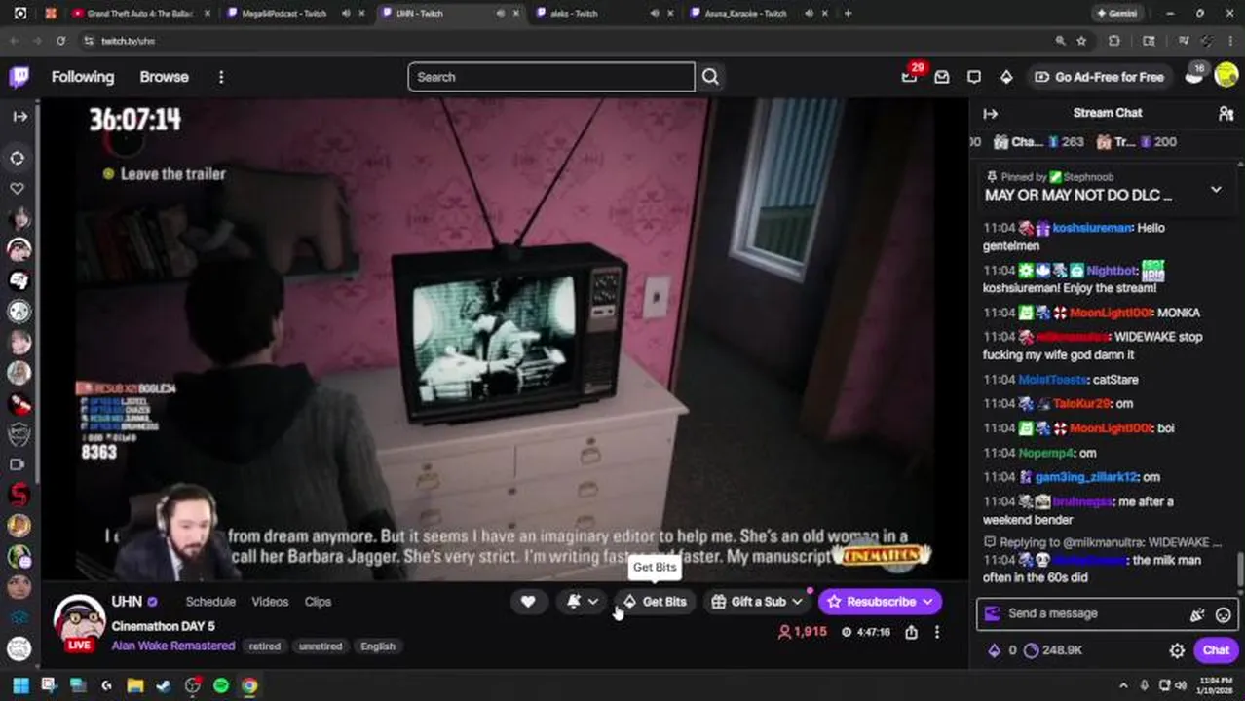Expand the left channel sidebar
The height and width of the screenshot is (701, 1245).
(19, 116)
